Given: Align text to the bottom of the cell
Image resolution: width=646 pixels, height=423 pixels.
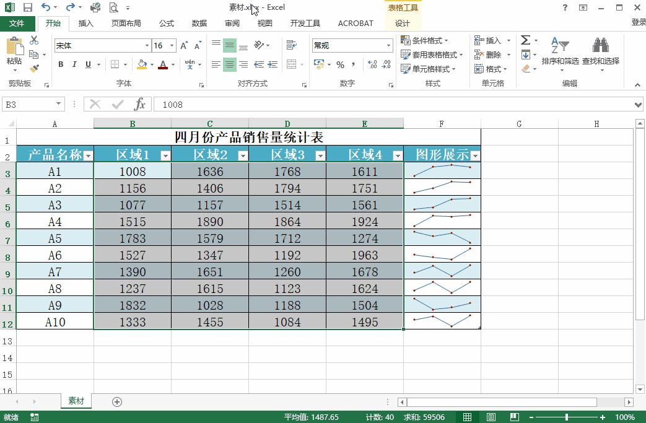Looking at the screenshot, I should [243, 46].
